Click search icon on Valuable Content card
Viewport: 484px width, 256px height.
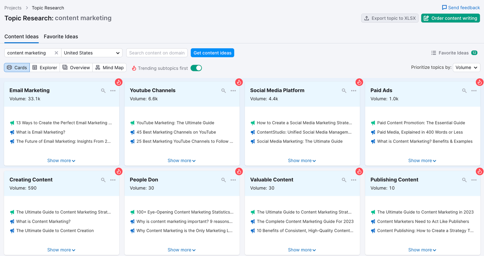point(344,180)
